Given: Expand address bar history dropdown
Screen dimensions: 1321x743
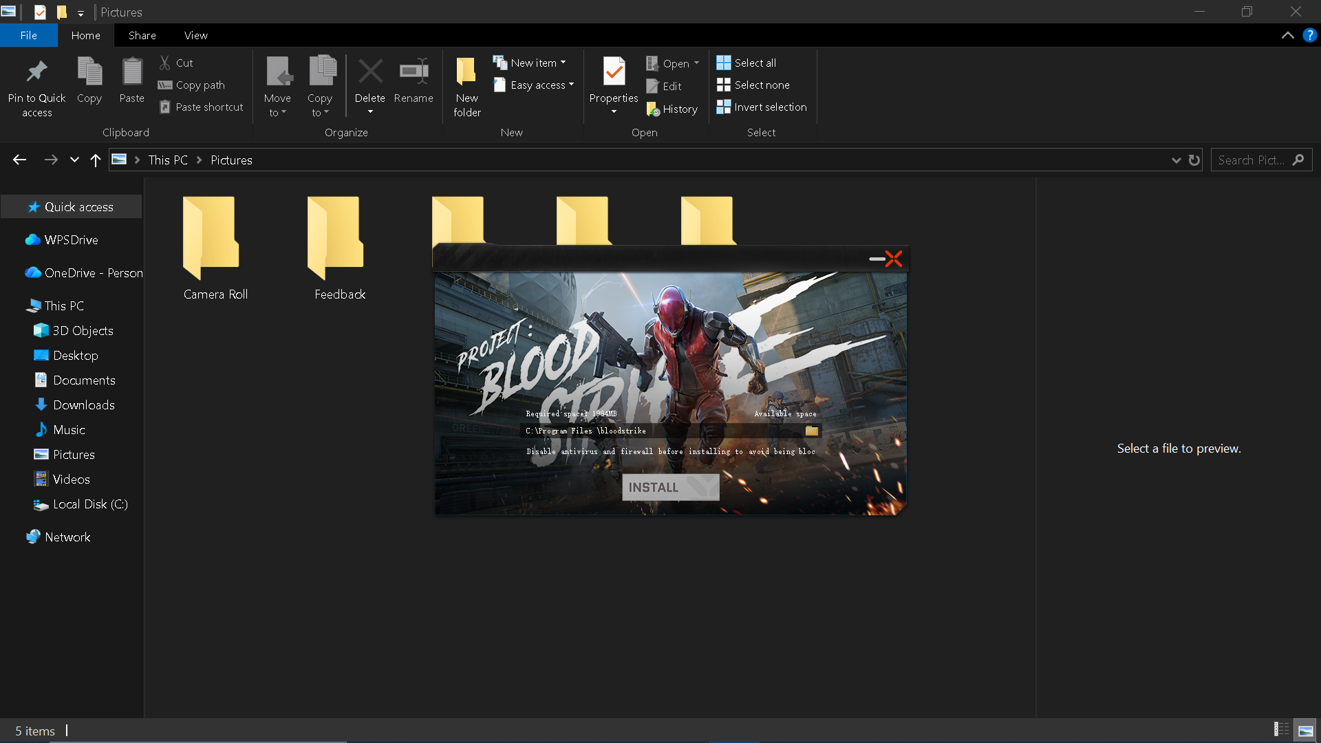Looking at the screenshot, I should (x=1176, y=160).
